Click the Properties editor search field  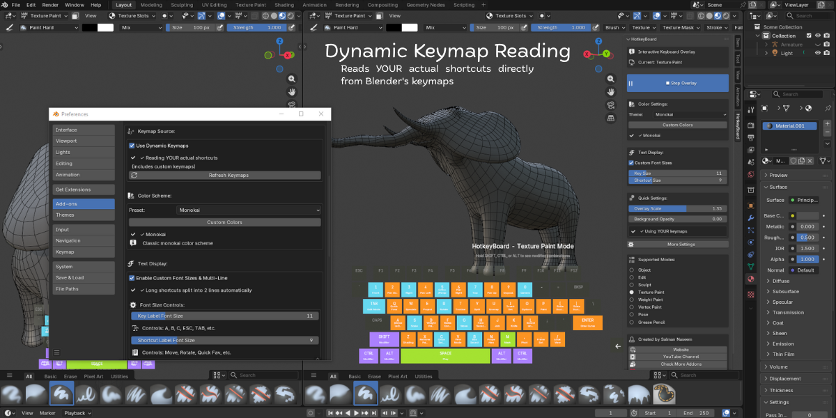[797, 94]
